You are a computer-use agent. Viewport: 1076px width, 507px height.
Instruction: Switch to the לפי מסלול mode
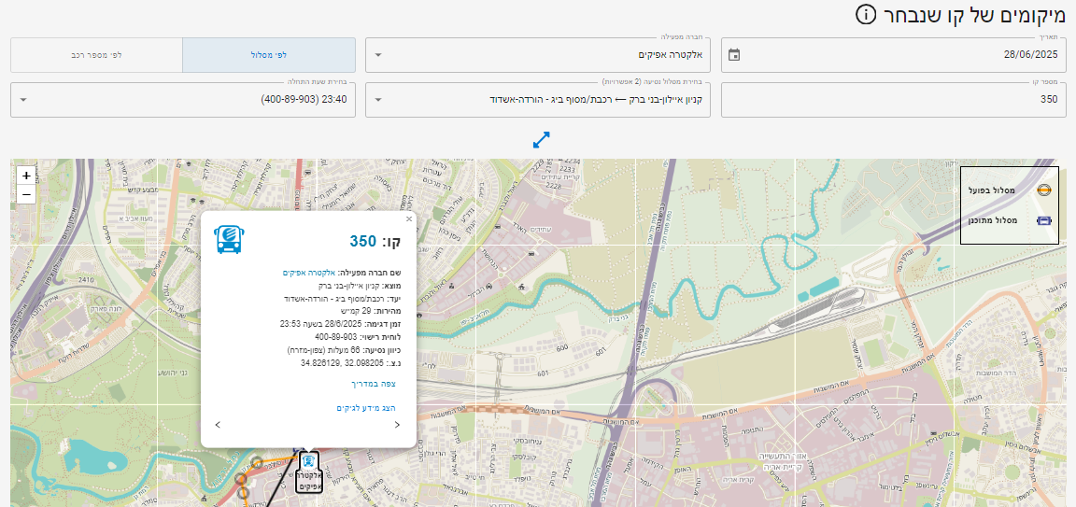[x=268, y=55]
